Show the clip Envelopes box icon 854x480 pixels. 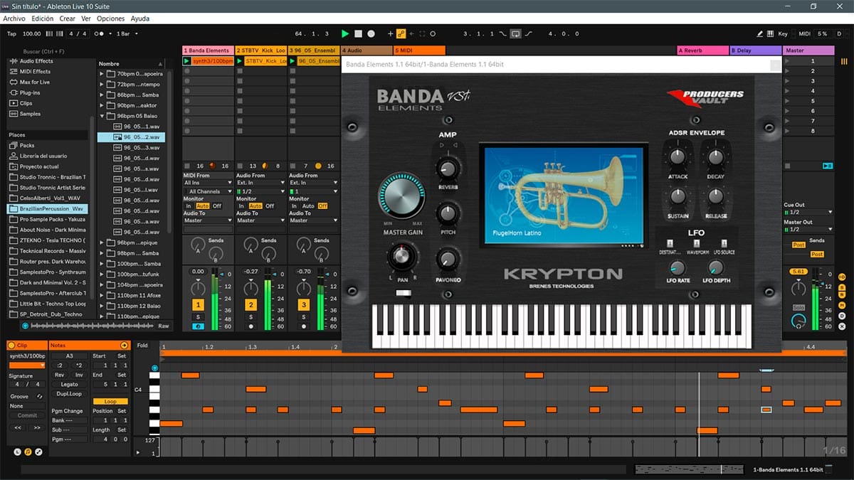[x=38, y=452]
